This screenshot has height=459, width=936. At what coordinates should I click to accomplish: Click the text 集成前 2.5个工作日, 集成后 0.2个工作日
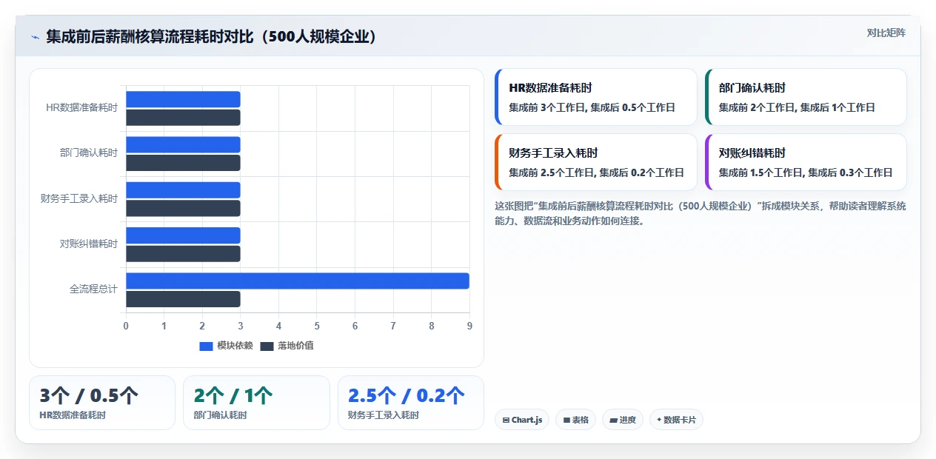click(x=596, y=172)
